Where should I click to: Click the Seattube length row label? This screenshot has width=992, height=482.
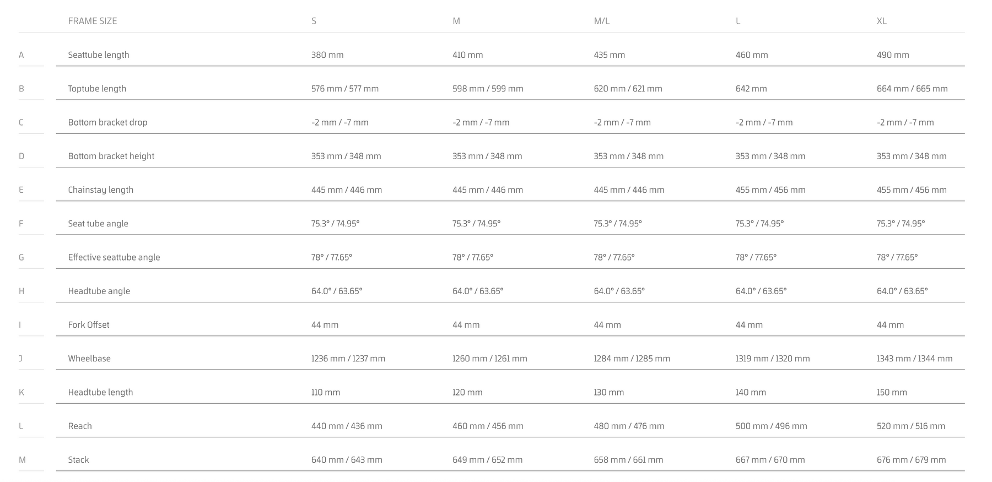pyautogui.click(x=99, y=55)
